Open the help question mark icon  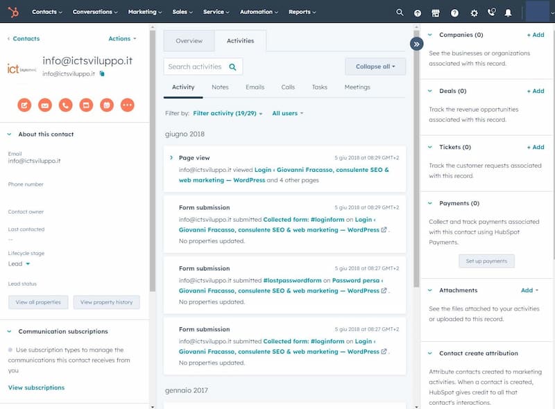pyautogui.click(x=454, y=13)
